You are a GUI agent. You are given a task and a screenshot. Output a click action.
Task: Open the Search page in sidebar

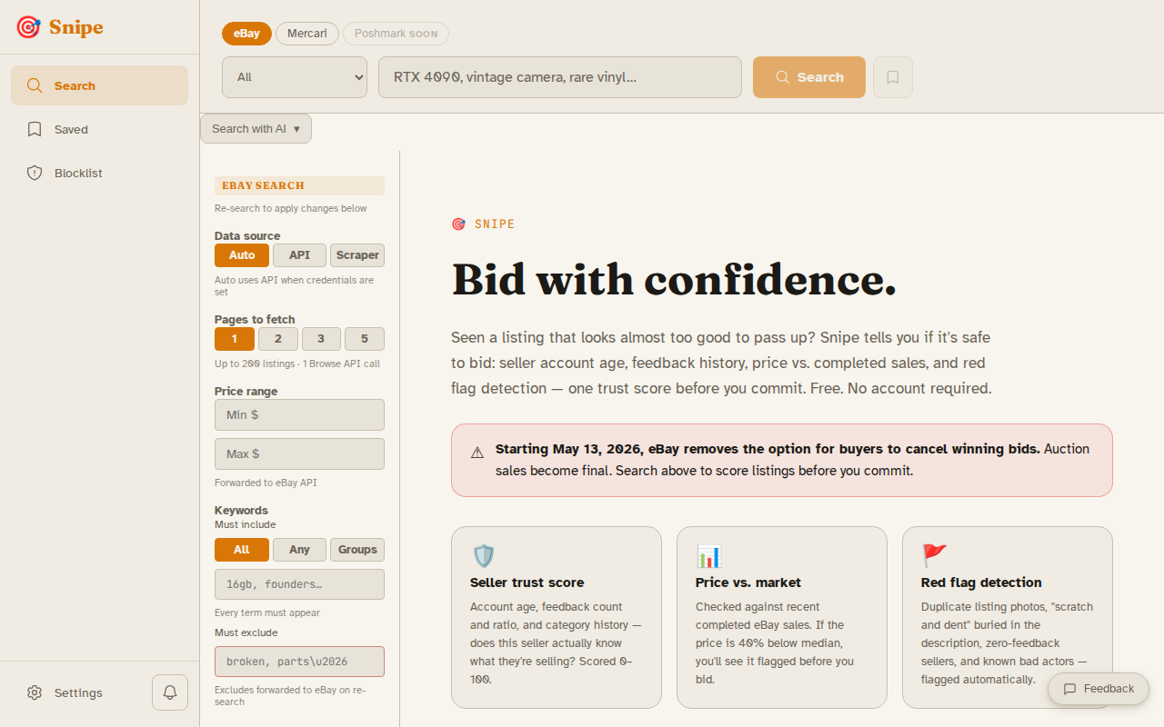click(x=99, y=85)
